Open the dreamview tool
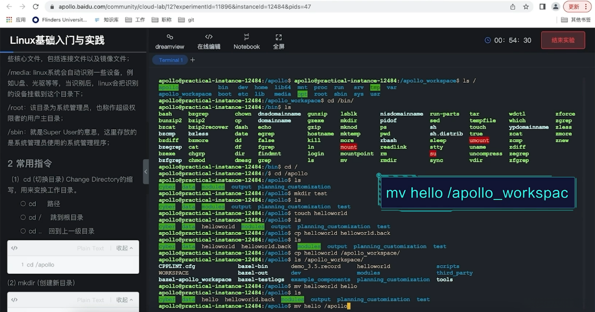This screenshot has height=312, width=595. coord(170,42)
